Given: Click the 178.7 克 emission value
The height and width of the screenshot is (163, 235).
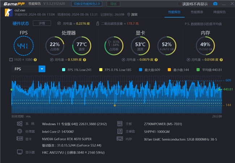Looking at the screenshot, I should coord(133,23).
